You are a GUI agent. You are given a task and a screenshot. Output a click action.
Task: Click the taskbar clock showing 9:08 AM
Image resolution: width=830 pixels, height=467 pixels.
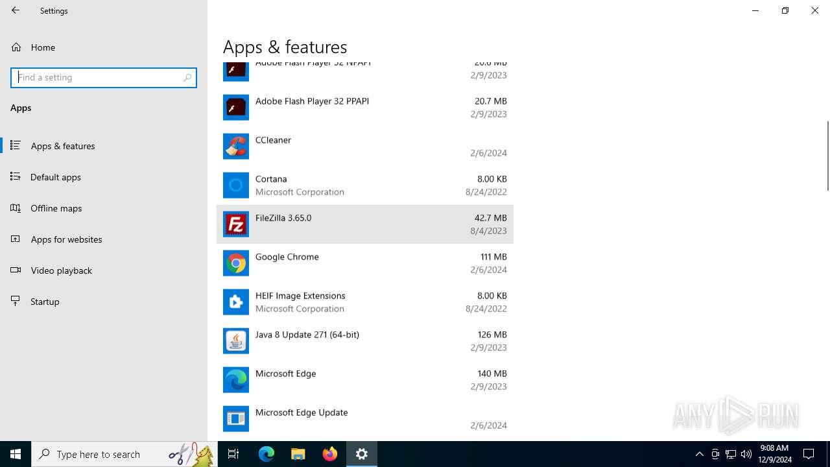click(x=774, y=454)
